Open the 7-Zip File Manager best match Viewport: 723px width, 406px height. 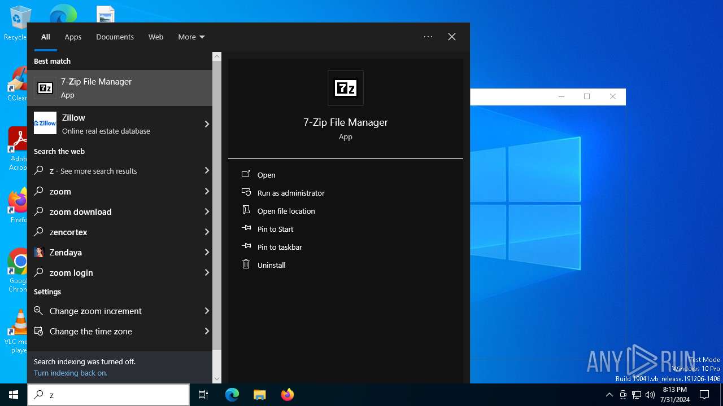click(120, 88)
